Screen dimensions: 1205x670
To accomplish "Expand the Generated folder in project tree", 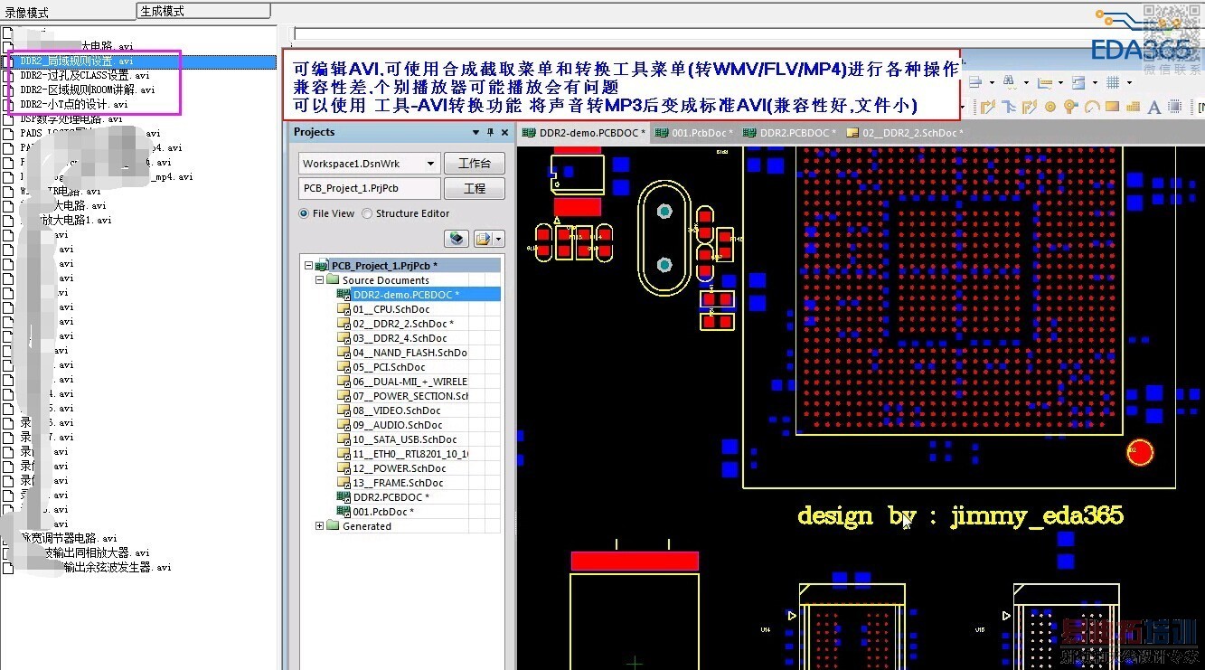I will click(320, 526).
